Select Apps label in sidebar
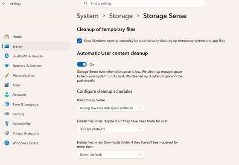239x165 pixels. (x=16, y=85)
